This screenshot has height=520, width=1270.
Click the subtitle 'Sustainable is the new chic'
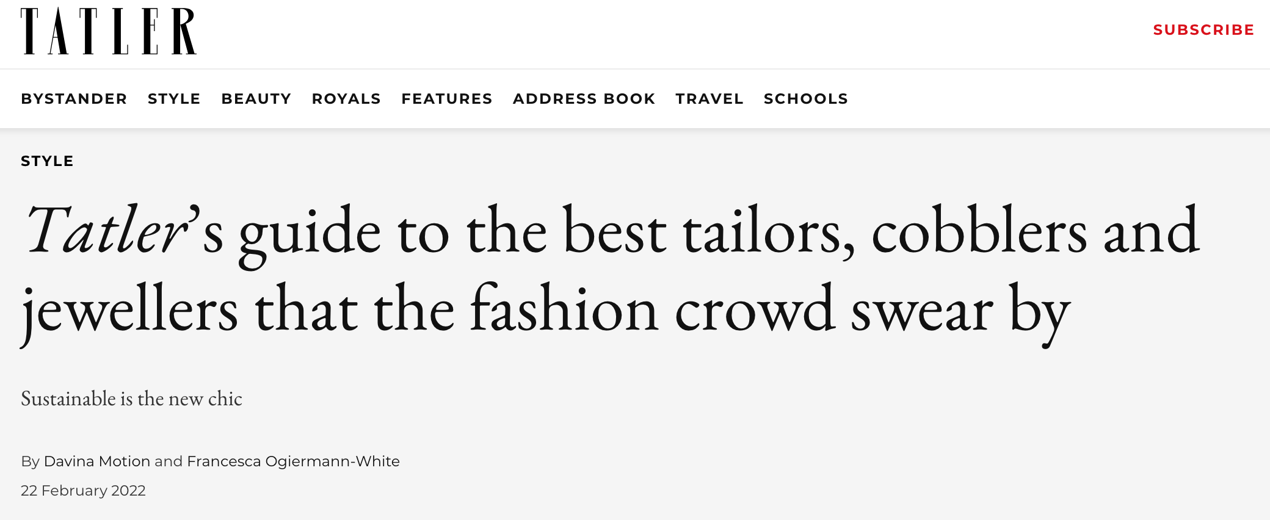(x=132, y=399)
